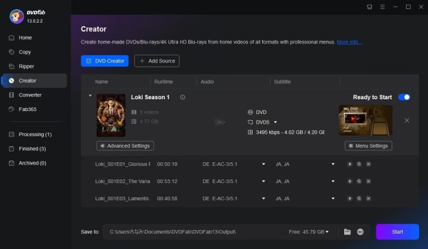Screen dimensions: 428x249
Task: Go to Ripper in the sidebar
Action: coord(26,67)
